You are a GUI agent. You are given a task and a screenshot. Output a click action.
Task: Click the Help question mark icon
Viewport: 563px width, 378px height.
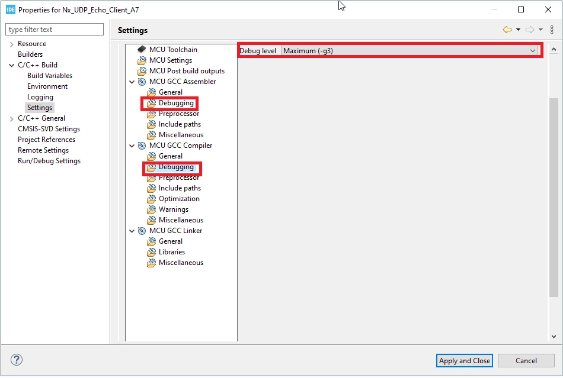(17, 360)
